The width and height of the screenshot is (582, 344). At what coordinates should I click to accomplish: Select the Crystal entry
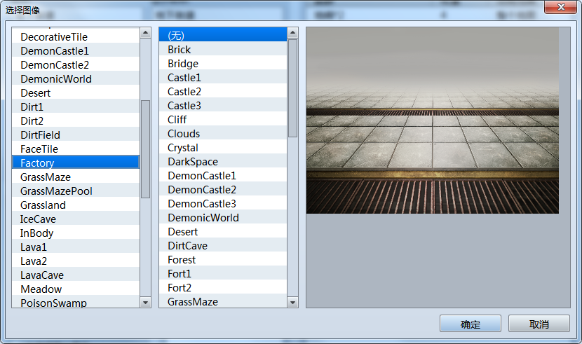click(x=223, y=148)
